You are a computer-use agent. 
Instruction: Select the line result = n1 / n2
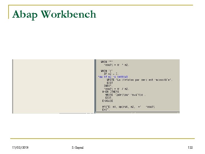pyautogui.click(x=116, y=89)
